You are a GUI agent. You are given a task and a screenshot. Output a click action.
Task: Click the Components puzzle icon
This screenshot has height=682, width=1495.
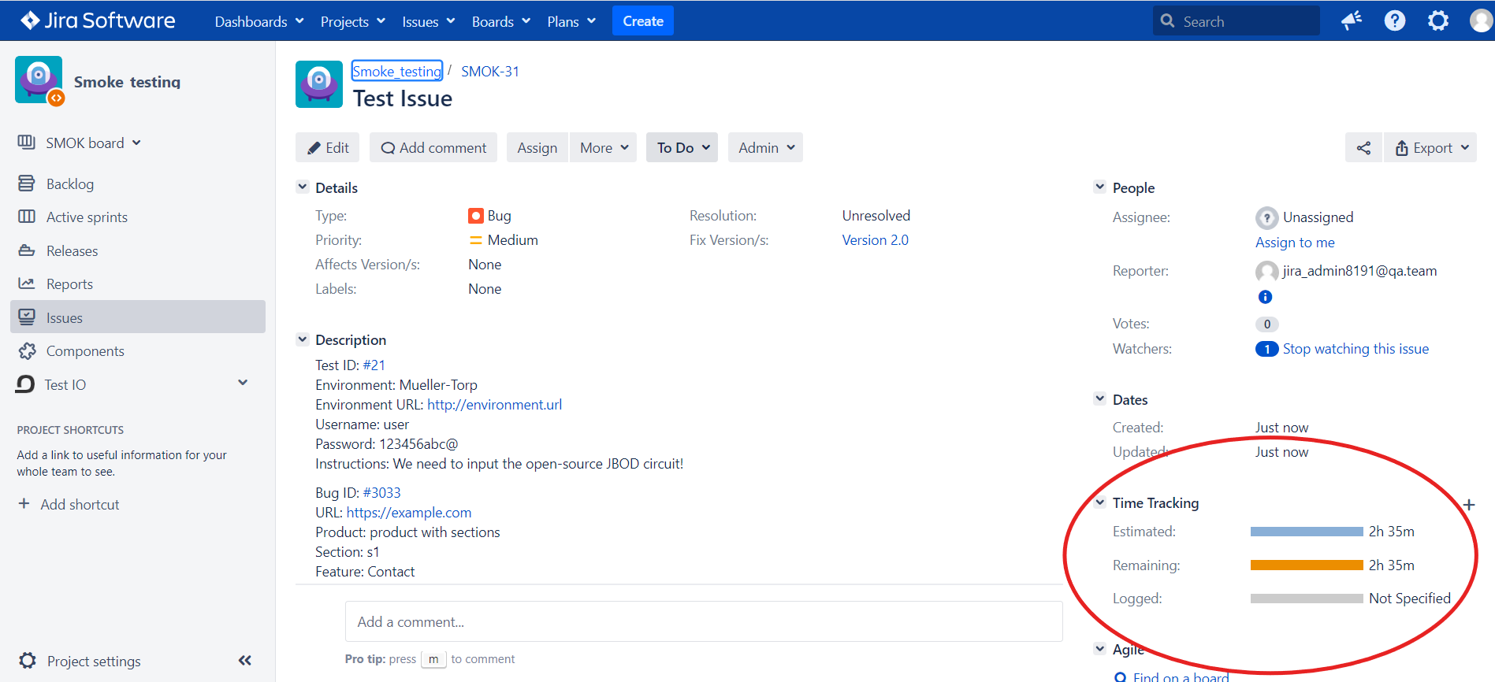[x=28, y=350]
